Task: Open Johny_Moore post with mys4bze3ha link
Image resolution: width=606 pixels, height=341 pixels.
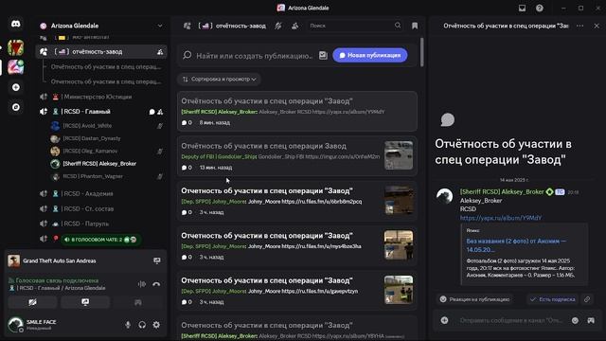Action: [x=296, y=246]
